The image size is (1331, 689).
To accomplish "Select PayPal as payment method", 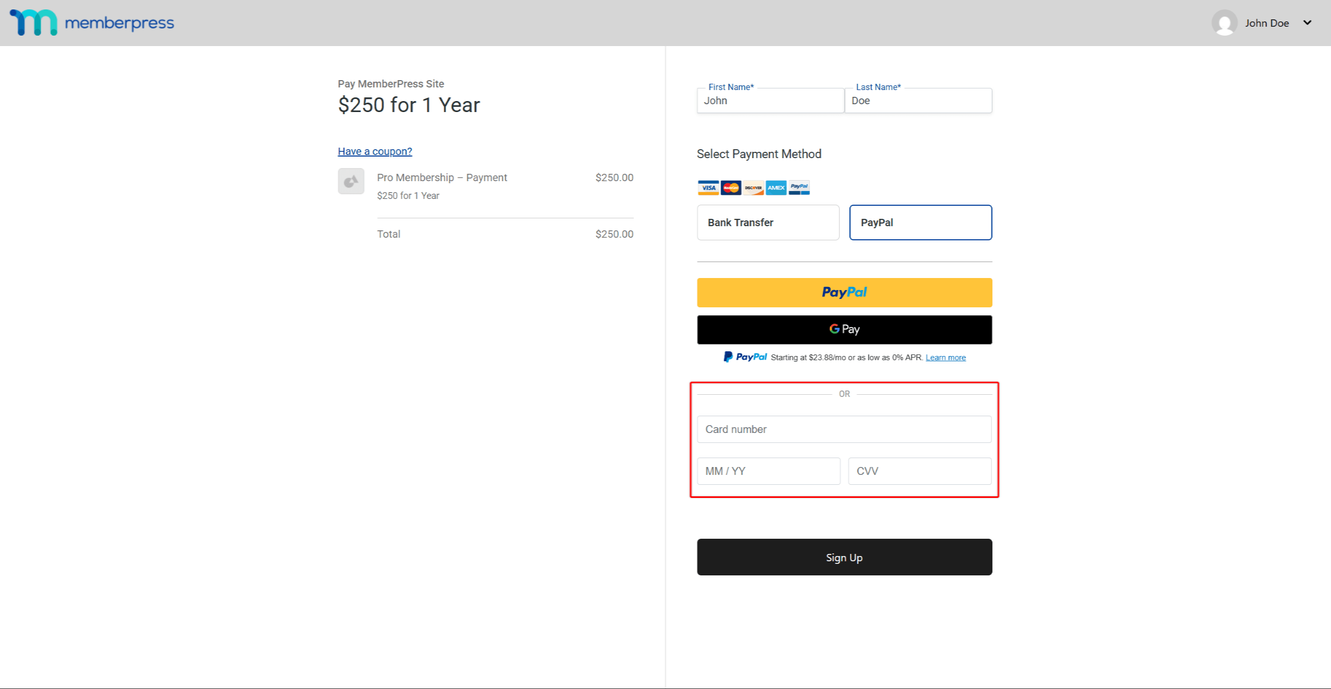I will (920, 222).
